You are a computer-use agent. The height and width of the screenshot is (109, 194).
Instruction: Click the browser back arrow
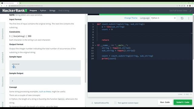(2, 6)
